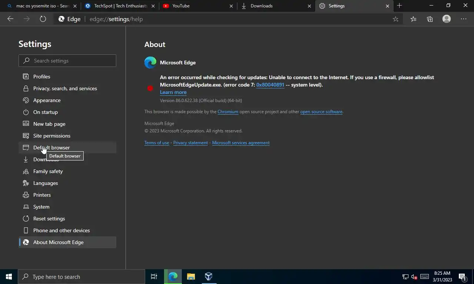Viewport: 474px width, 284px height.
Task: Open the Terms of use link
Action: click(157, 143)
